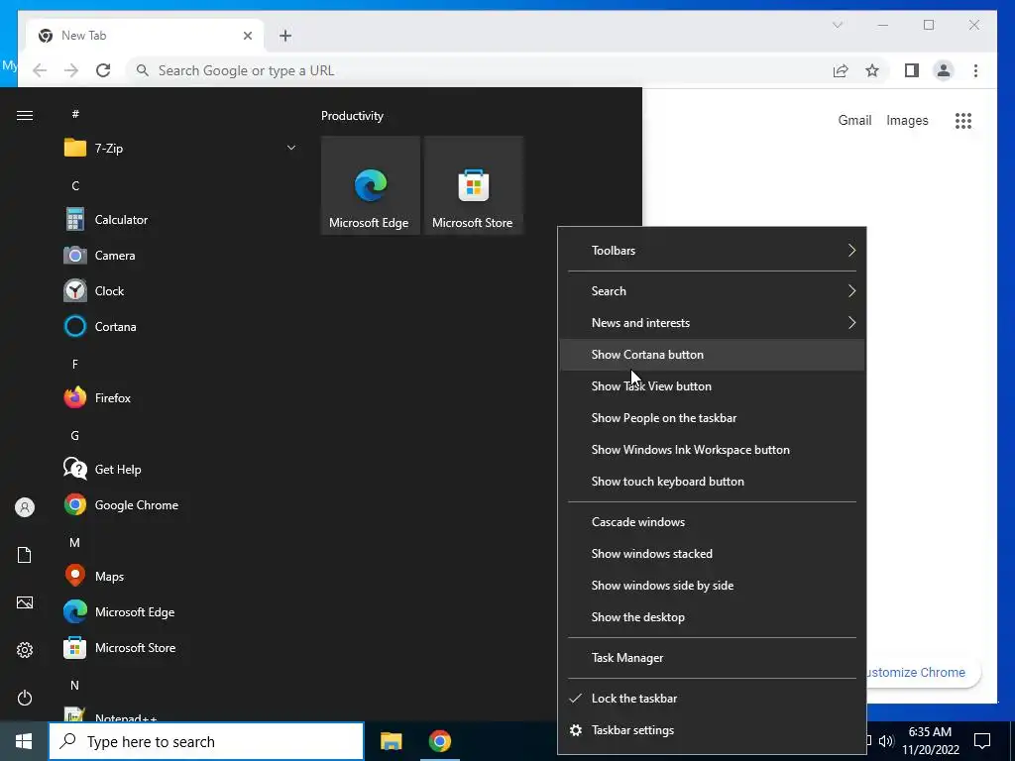Expand News and interests submenu

pyautogui.click(x=712, y=323)
